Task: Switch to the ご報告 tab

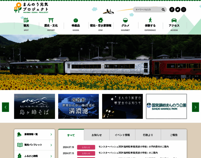Action: [174, 135]
